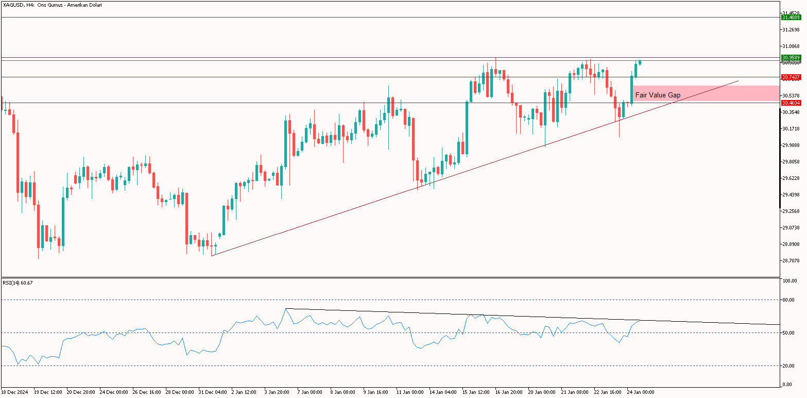
Task: Click the green 30.9589 price tag
Action: [791, 57]
